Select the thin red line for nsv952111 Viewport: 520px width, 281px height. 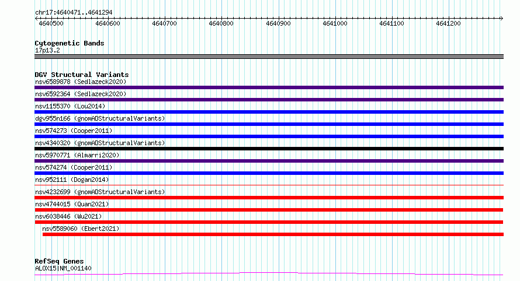269,185
